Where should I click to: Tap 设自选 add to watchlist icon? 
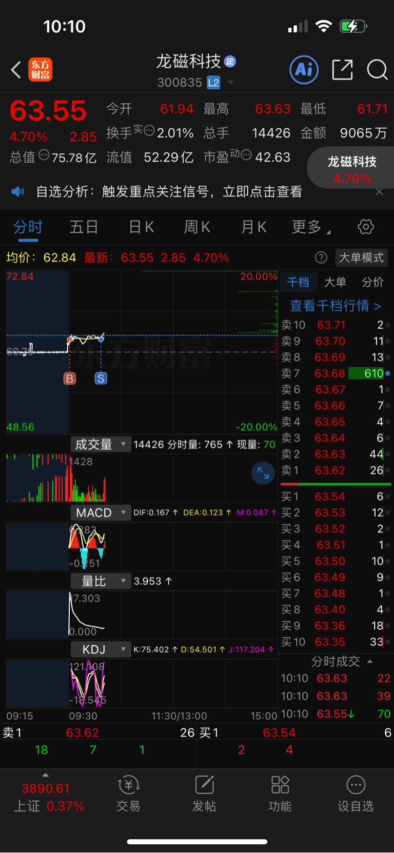pos(356,794)
